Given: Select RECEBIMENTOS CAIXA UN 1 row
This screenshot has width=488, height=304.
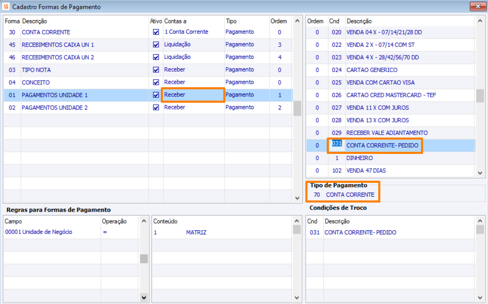Looking at the screenshot, I should click(x=148, y=44).
